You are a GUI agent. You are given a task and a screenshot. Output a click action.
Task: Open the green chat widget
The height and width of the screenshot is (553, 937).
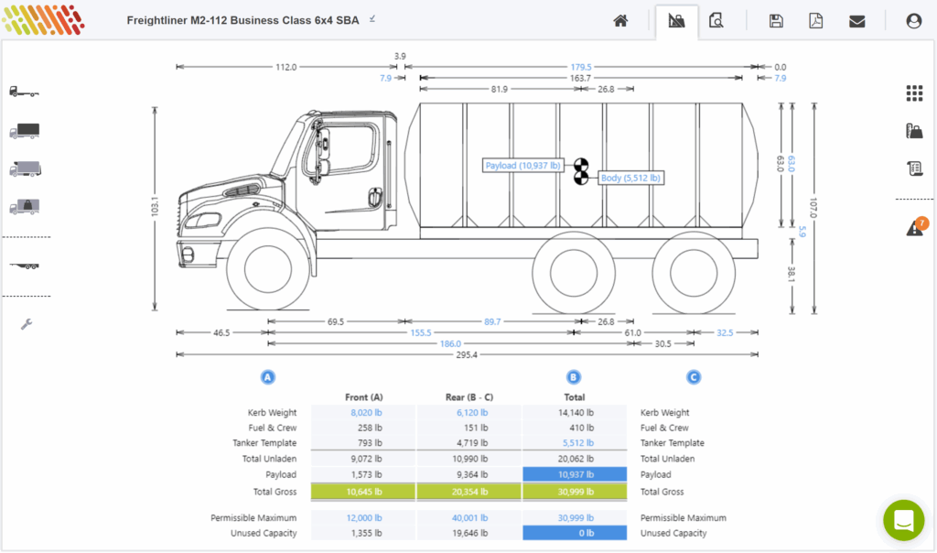(903, 520)
